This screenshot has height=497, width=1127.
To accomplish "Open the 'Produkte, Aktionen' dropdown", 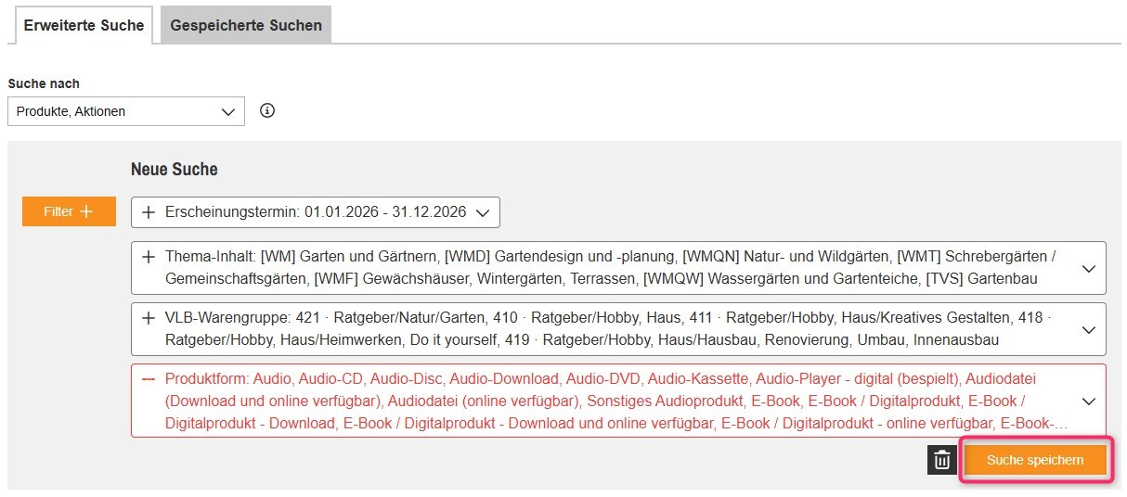I will pos(125,111).
